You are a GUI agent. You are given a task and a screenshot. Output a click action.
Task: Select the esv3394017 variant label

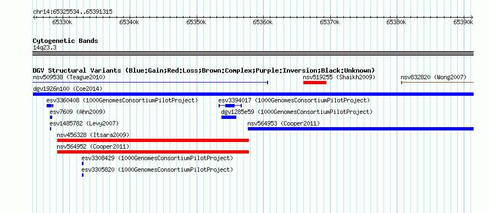tap(294, 101)
